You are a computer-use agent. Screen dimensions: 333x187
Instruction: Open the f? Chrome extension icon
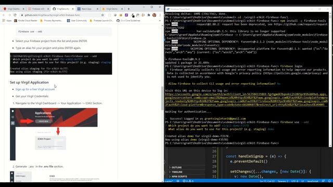(137, 15)
